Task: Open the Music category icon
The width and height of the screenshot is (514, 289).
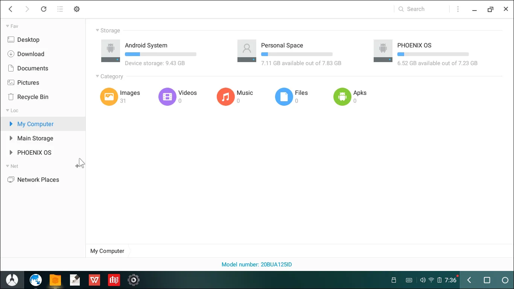Action: [226, 97]
